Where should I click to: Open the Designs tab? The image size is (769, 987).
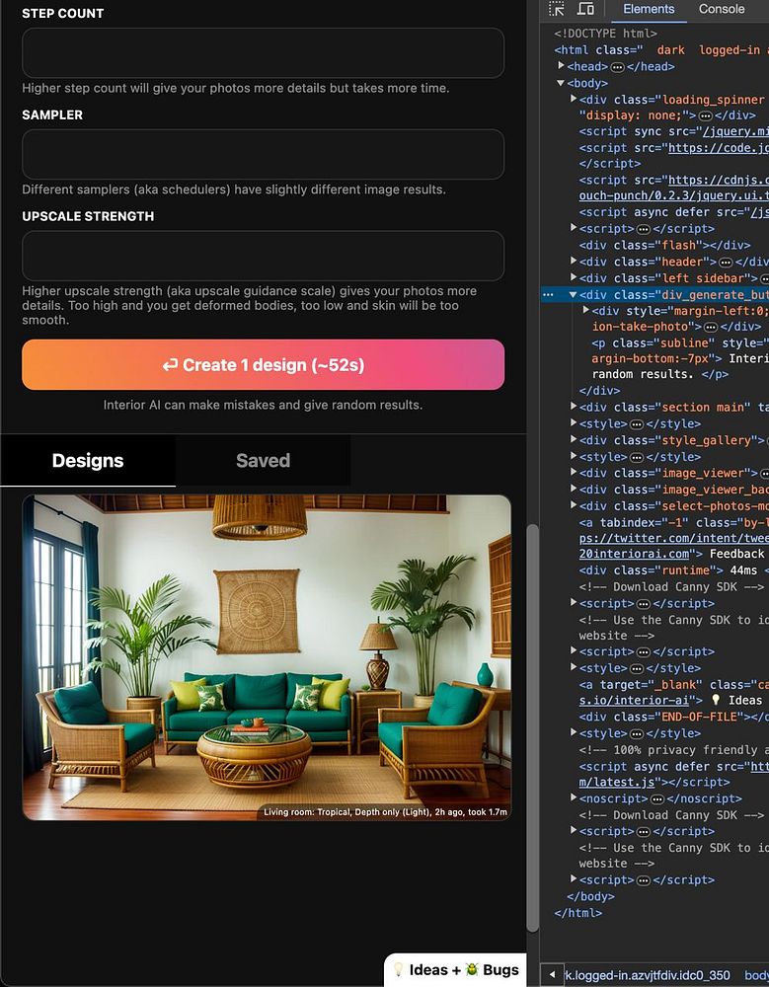coord(88,460)
